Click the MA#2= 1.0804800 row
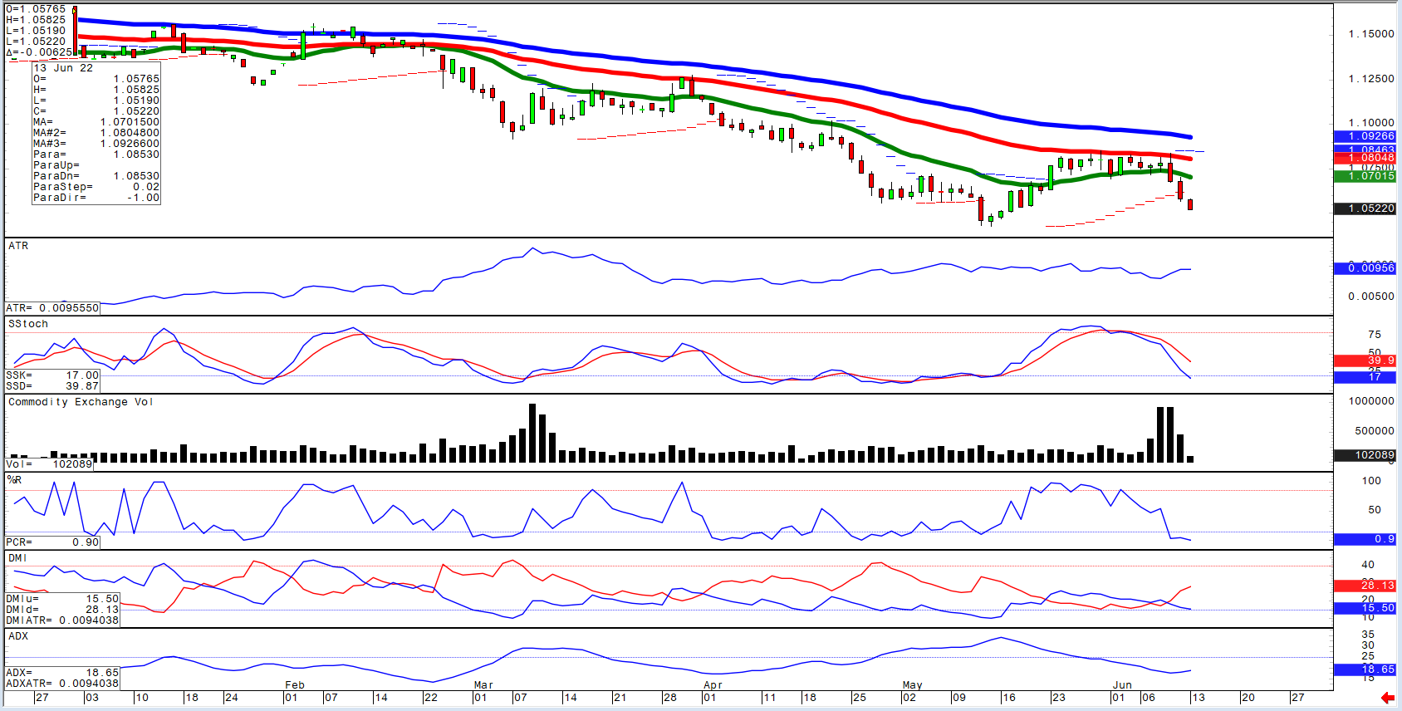 [96, 133]
